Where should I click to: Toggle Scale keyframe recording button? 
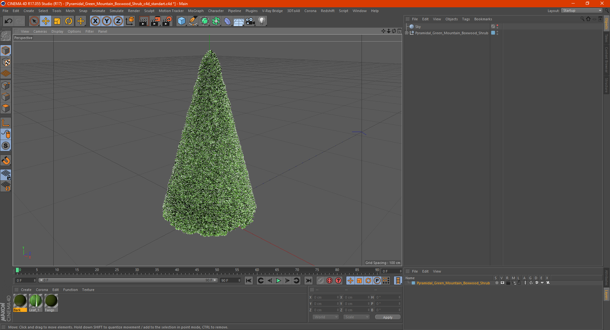359,280
